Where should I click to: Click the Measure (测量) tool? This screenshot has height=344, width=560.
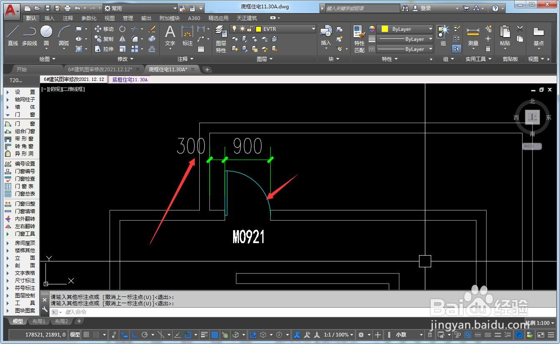coord(473,35)
